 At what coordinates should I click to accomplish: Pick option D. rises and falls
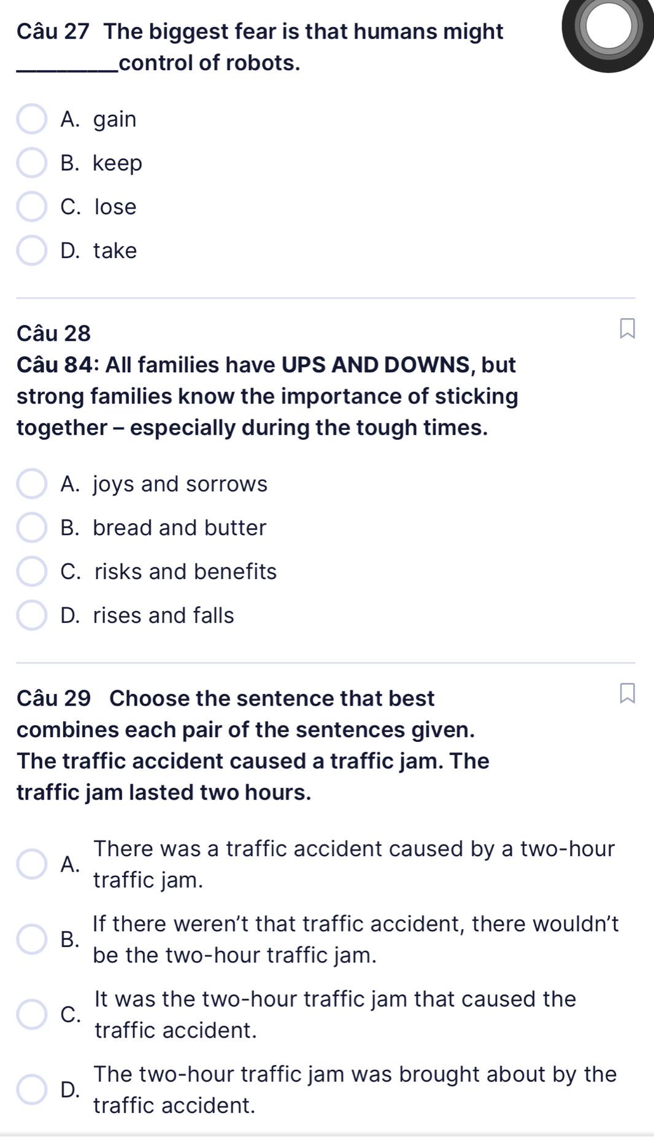pyautogui.click(x=31, y=615)
